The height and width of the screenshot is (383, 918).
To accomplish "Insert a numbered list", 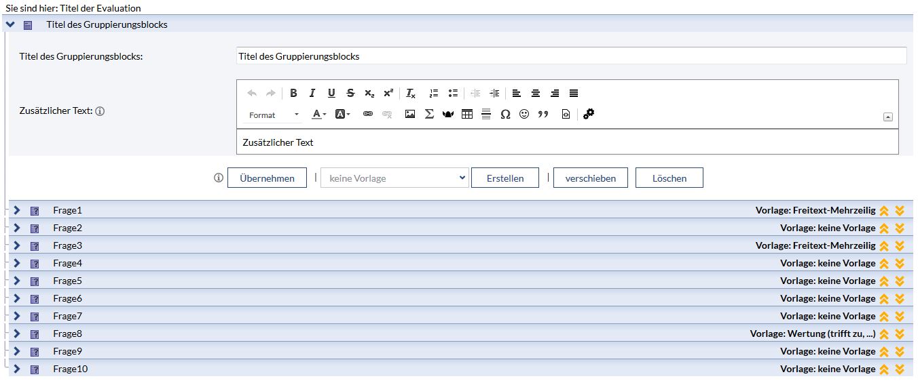I will pos(434,94).
